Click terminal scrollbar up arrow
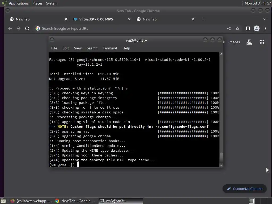Viewport: 272px width, 204px height. click(221, 54)
